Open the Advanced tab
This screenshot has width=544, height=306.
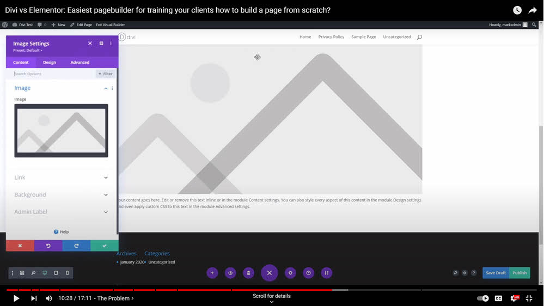click(80, 63)
